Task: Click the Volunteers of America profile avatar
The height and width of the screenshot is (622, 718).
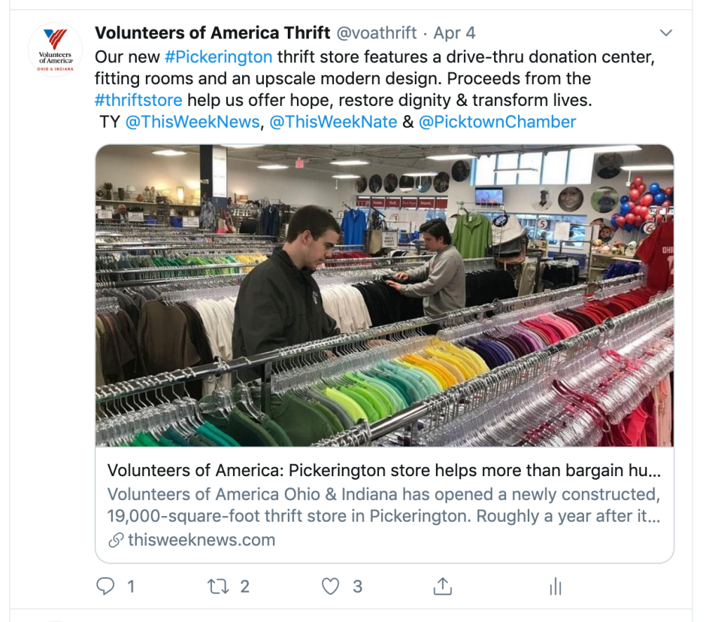Action: tap(55, 49)
